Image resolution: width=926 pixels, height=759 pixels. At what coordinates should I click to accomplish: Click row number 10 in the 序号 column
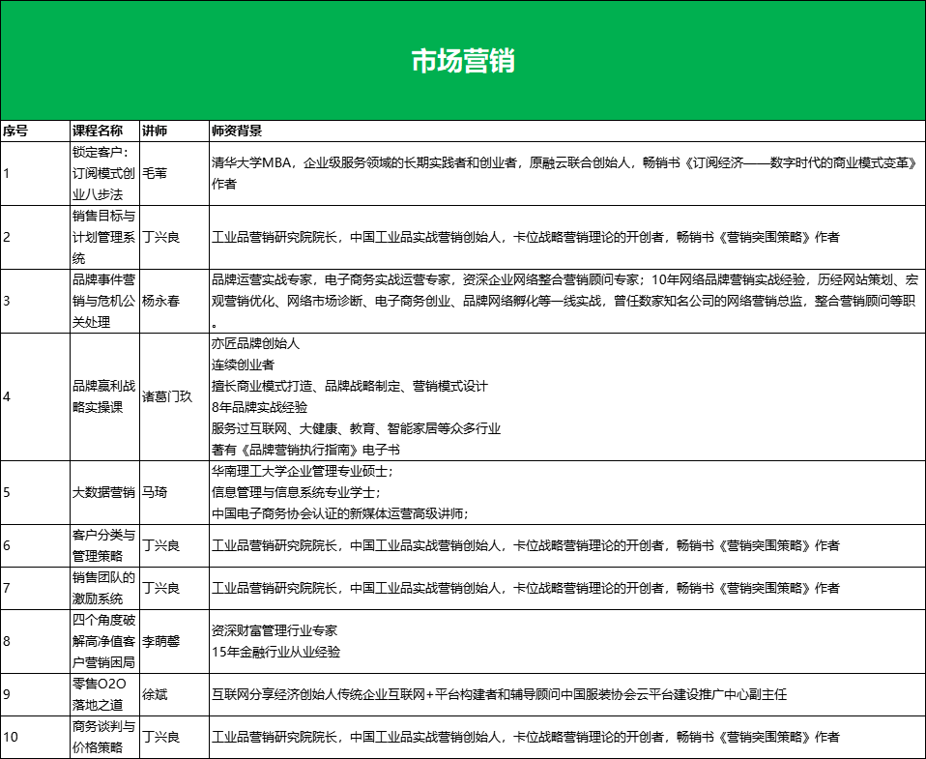click(32, 735)
